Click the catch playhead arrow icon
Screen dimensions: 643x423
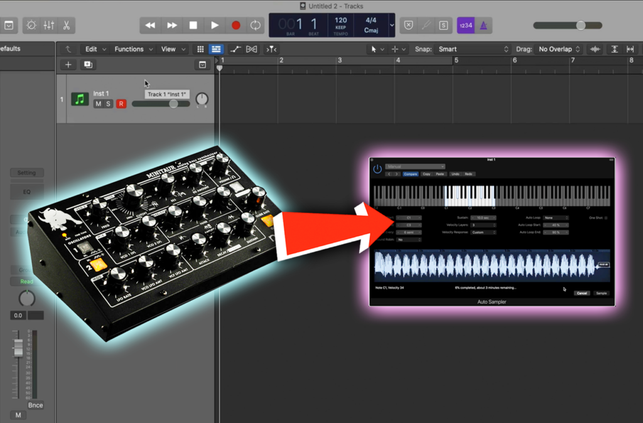pyautogui.click(x=67, y=48)
